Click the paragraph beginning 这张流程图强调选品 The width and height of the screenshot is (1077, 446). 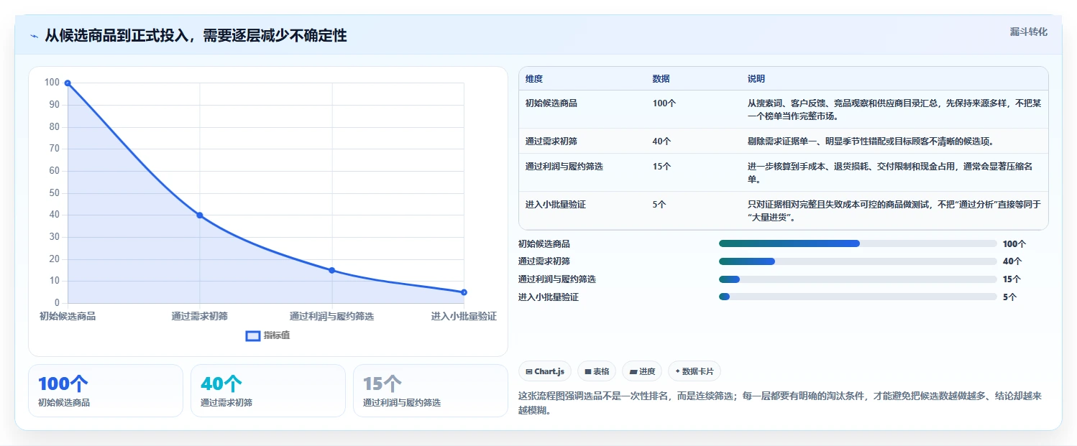coord(779,402)
